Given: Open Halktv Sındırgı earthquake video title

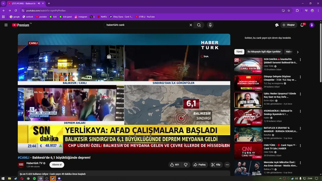Looking at the screenshot, I should tap(278, 112).
